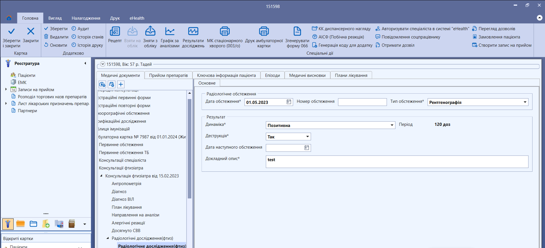The width and height of the screenshot is (545, 248).
Task: Click Видалити trash button
Action: [56, 37]
